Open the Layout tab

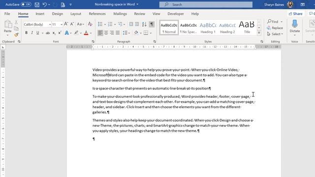point(76,14)
